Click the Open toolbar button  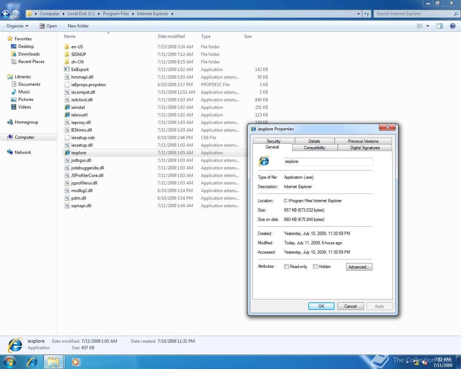click(48, 26)
